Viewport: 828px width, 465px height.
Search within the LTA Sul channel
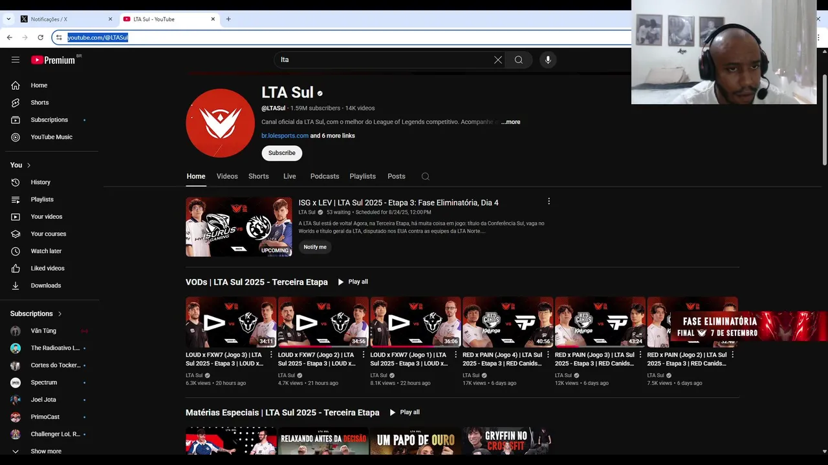click(425, 176)
